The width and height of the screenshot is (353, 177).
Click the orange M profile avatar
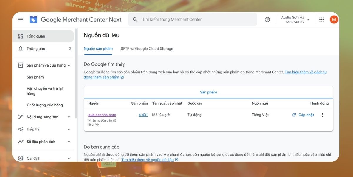(x=334, y=20)
